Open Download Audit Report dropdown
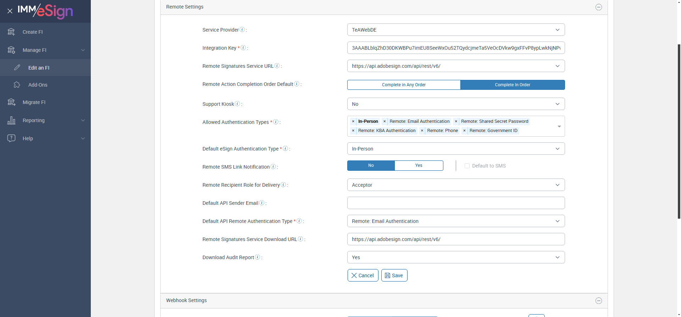The image size is (681, 317). (x=456, y=257)
